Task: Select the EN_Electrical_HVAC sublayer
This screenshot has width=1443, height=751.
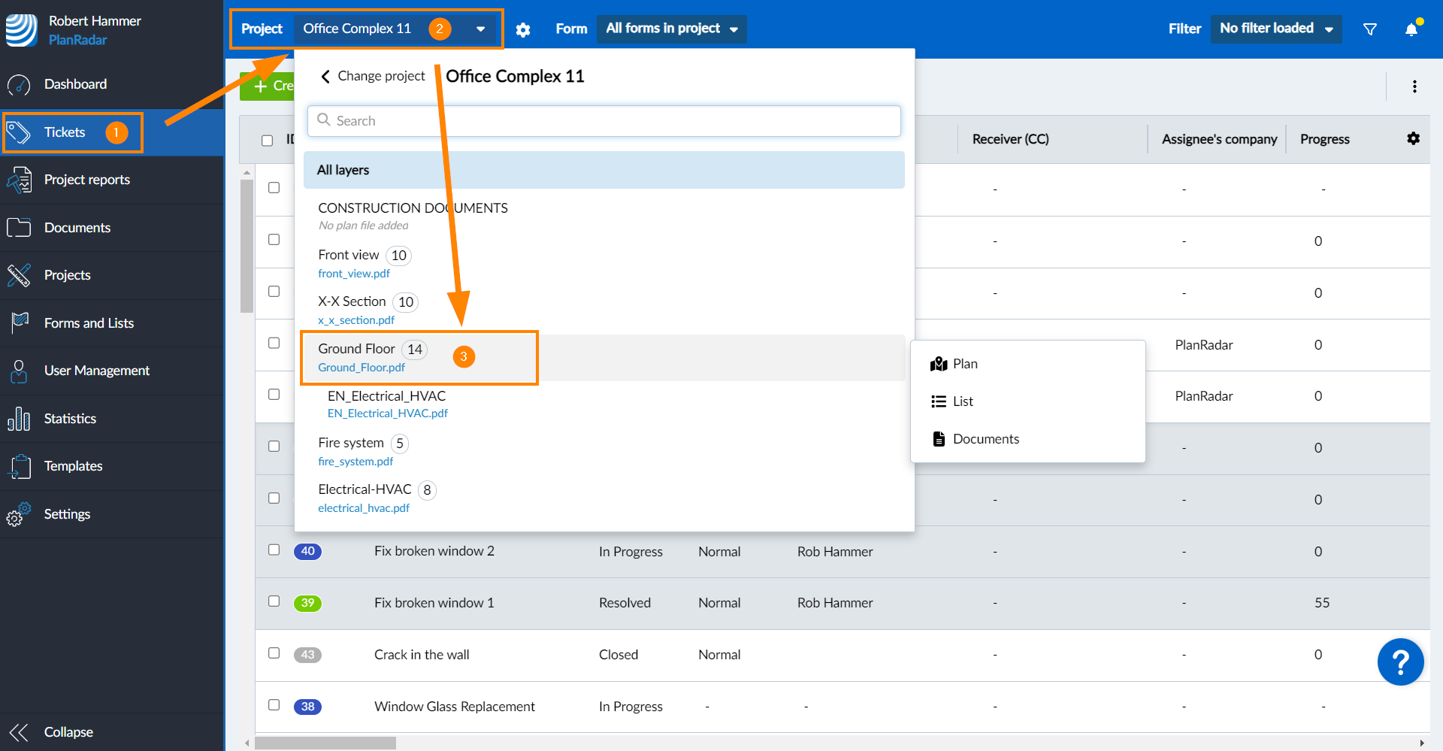Action: 386,396
